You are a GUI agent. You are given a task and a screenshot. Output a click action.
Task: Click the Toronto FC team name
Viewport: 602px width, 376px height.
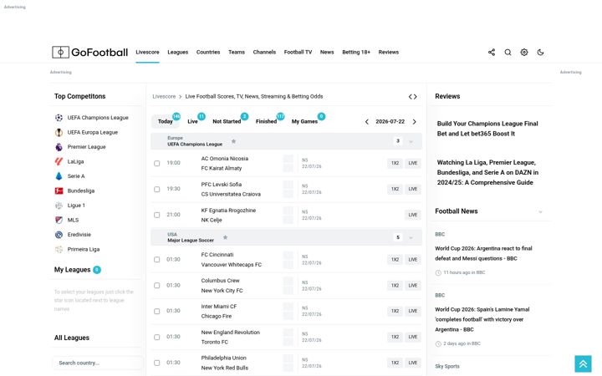point(215,342)
